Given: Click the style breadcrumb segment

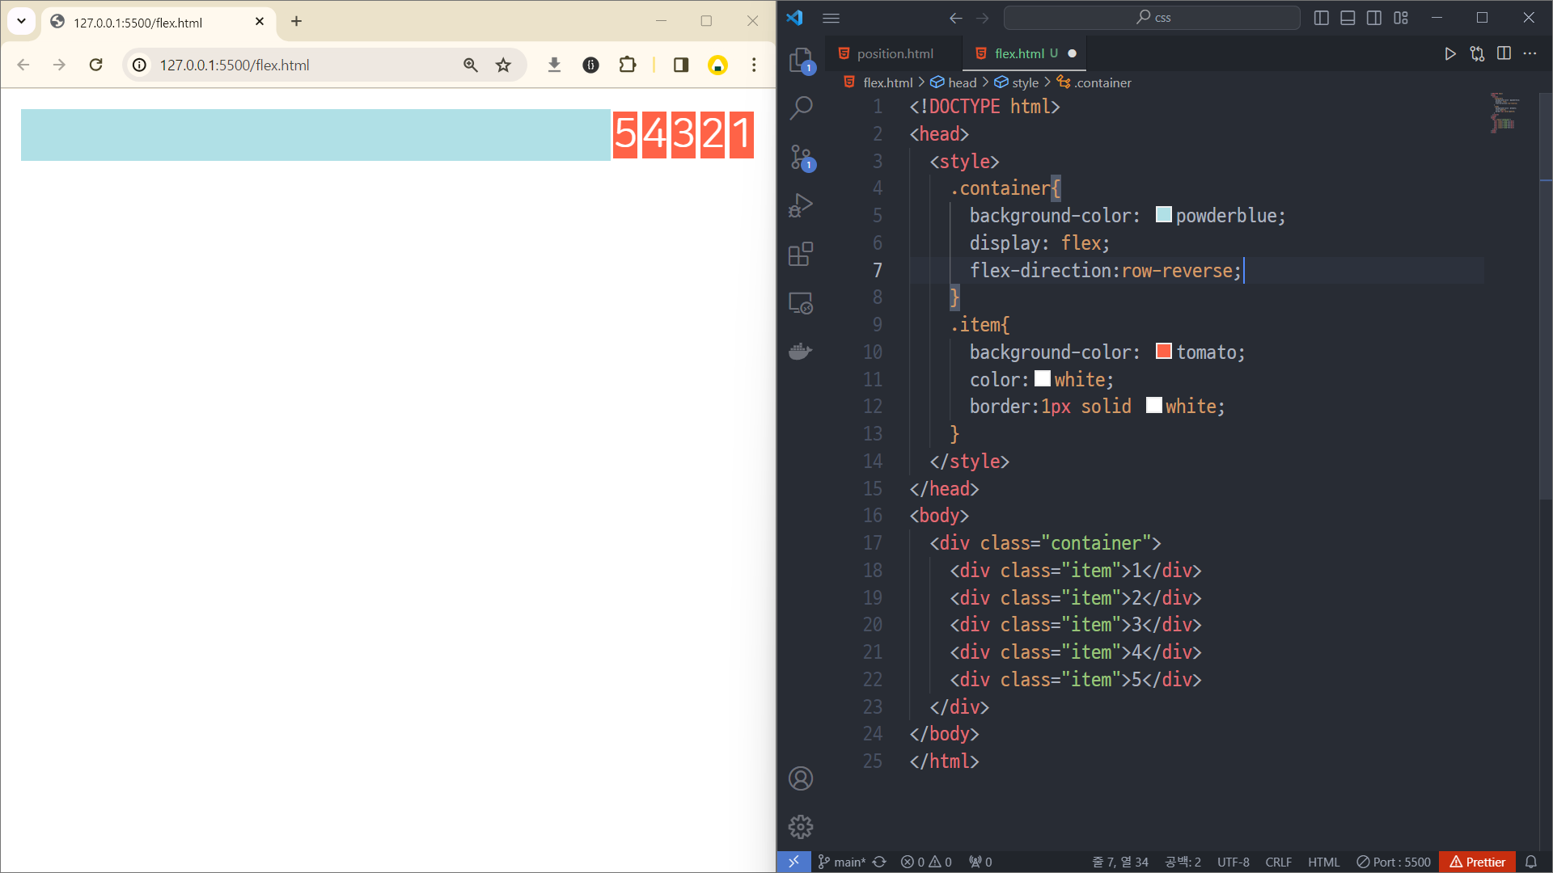Looking at the screenshot, I should coord(1024,82).
